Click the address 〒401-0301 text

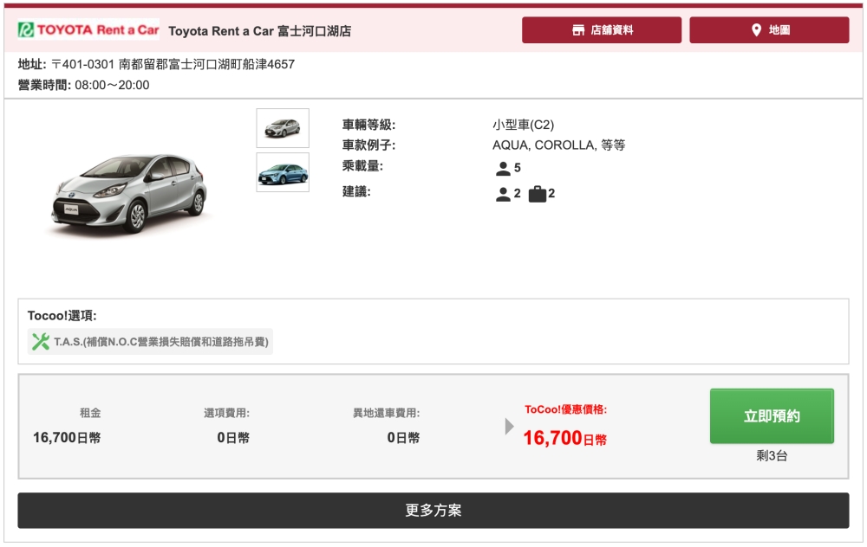[173, 65]
